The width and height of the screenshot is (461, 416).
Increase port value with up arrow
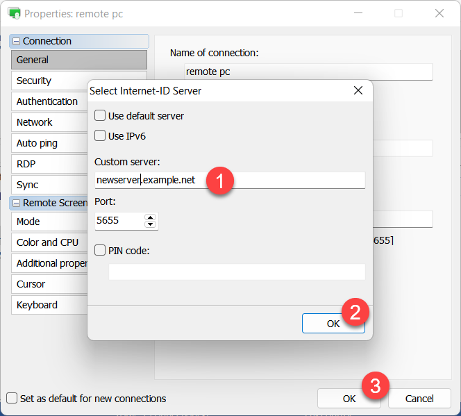point(150,217)
